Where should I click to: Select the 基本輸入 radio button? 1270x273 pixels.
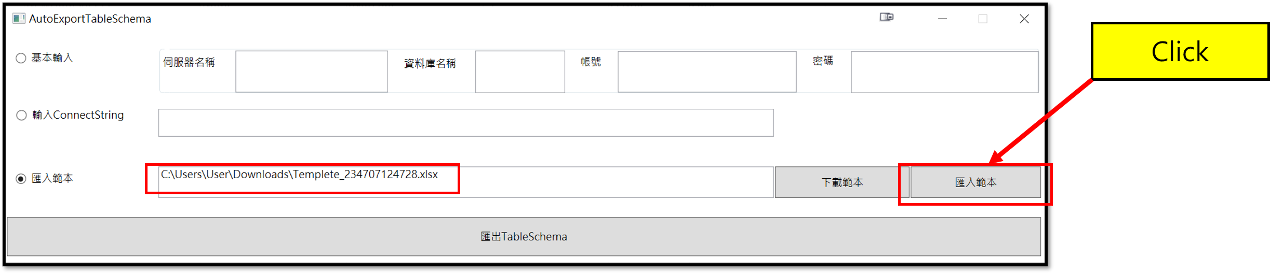(21, 58)
